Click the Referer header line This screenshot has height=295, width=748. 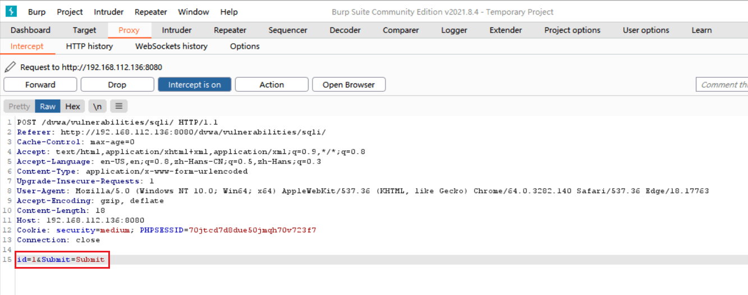pos(171,132)
